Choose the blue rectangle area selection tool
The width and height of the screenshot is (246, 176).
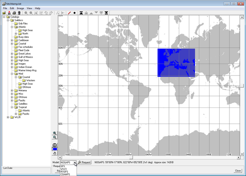click(x=55, y=149)
